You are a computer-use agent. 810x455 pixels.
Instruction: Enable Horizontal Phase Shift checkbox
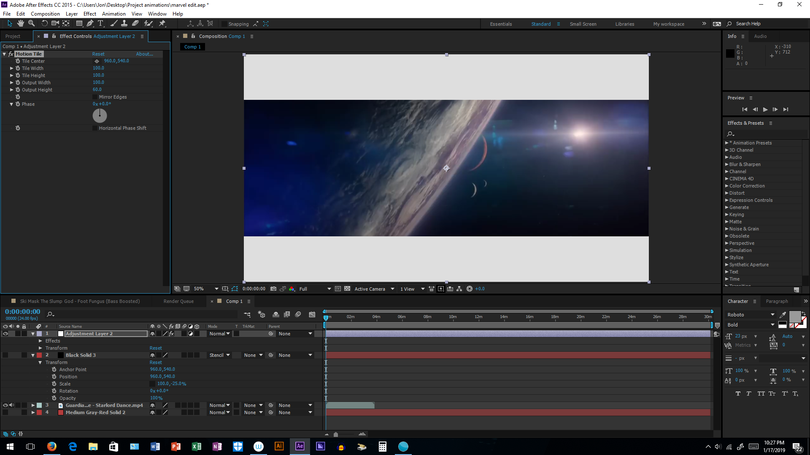click(95, 128)
